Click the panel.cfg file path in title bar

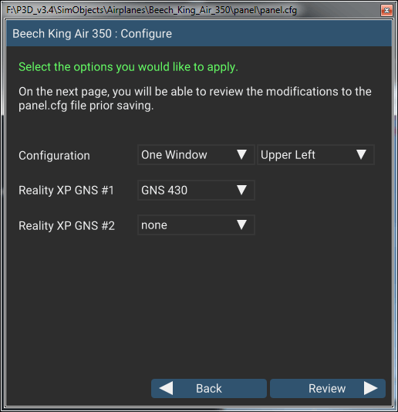[152, 10]
